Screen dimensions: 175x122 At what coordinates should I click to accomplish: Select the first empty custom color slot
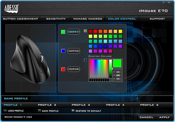click(90, 80)
